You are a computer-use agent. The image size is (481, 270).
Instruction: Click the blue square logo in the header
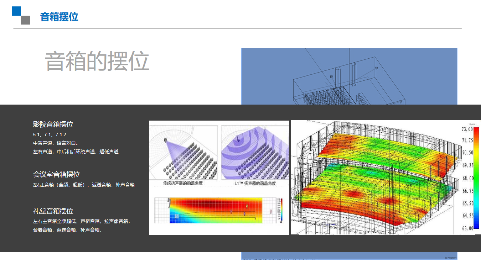[x=16, y=11]
